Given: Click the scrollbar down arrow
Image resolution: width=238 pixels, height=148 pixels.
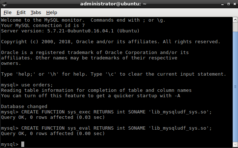Looking at the screenshot, I should click(x=234, y=145).
